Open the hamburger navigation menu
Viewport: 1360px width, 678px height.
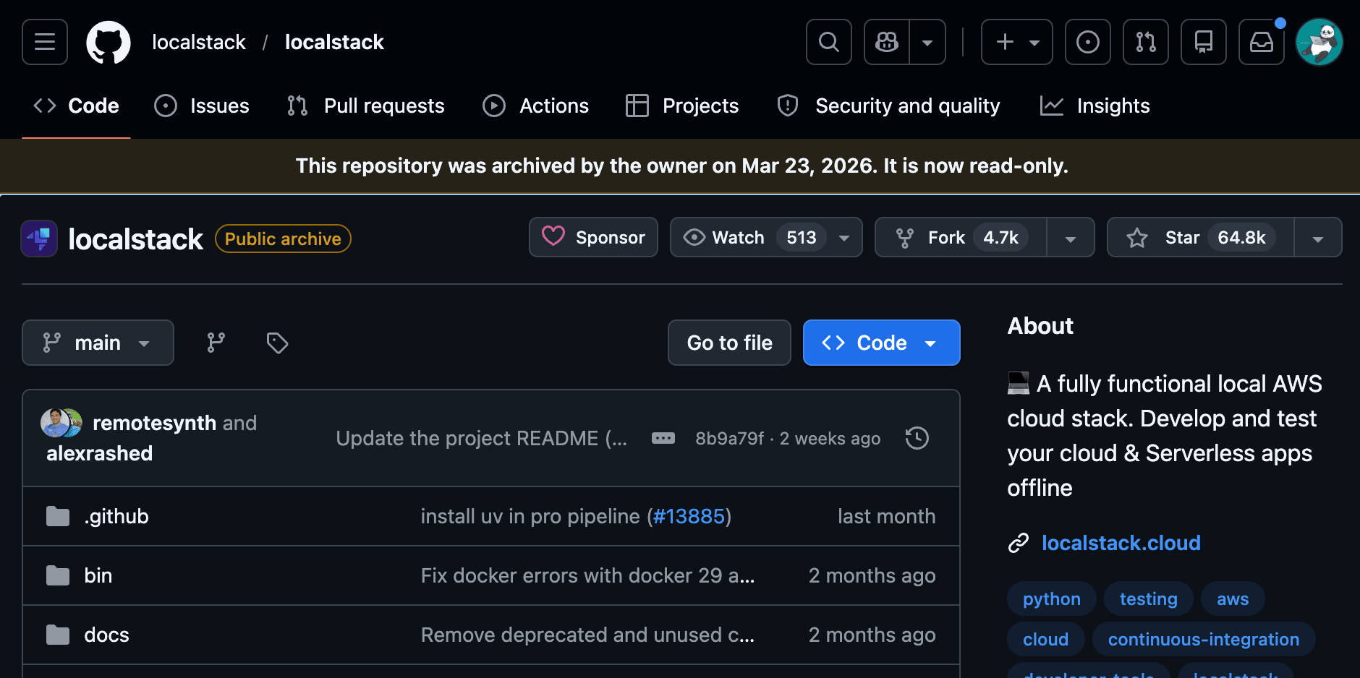pyautogui.click(x=45, y=42)
